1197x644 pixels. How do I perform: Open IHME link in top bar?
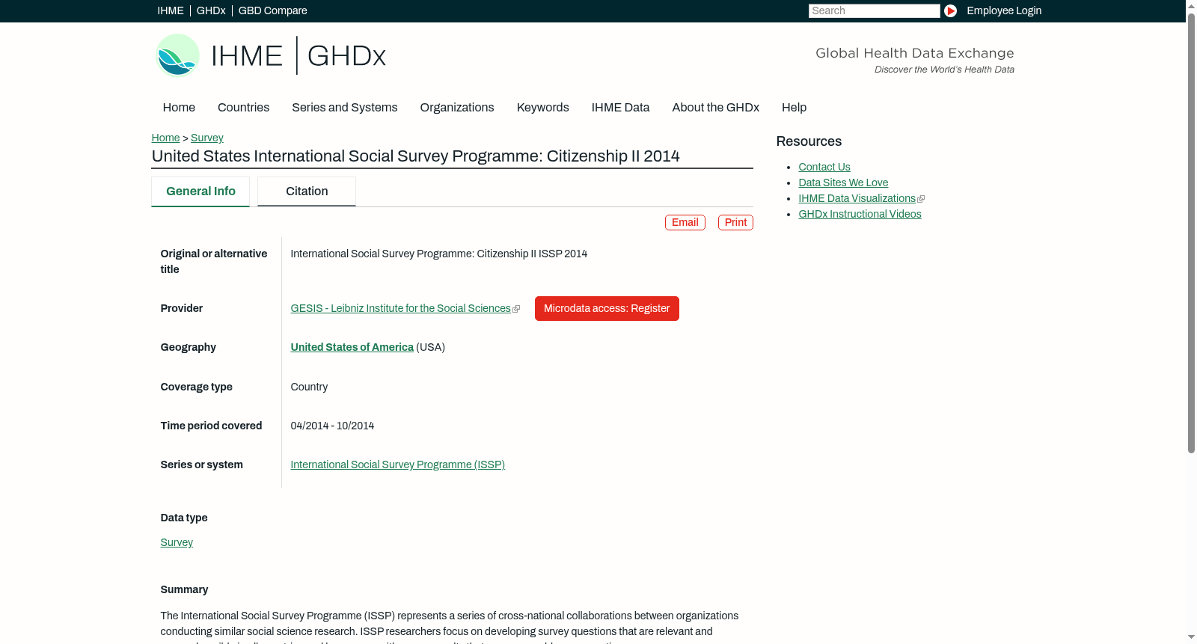coord(171,10)
